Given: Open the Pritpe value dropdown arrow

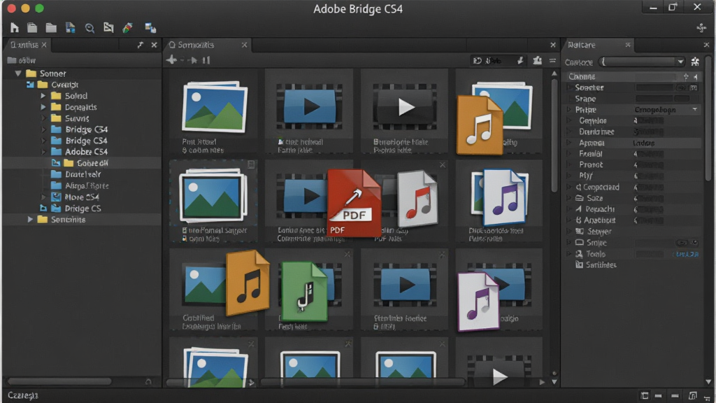Looking at the screenshot, I should click(694, 110).
